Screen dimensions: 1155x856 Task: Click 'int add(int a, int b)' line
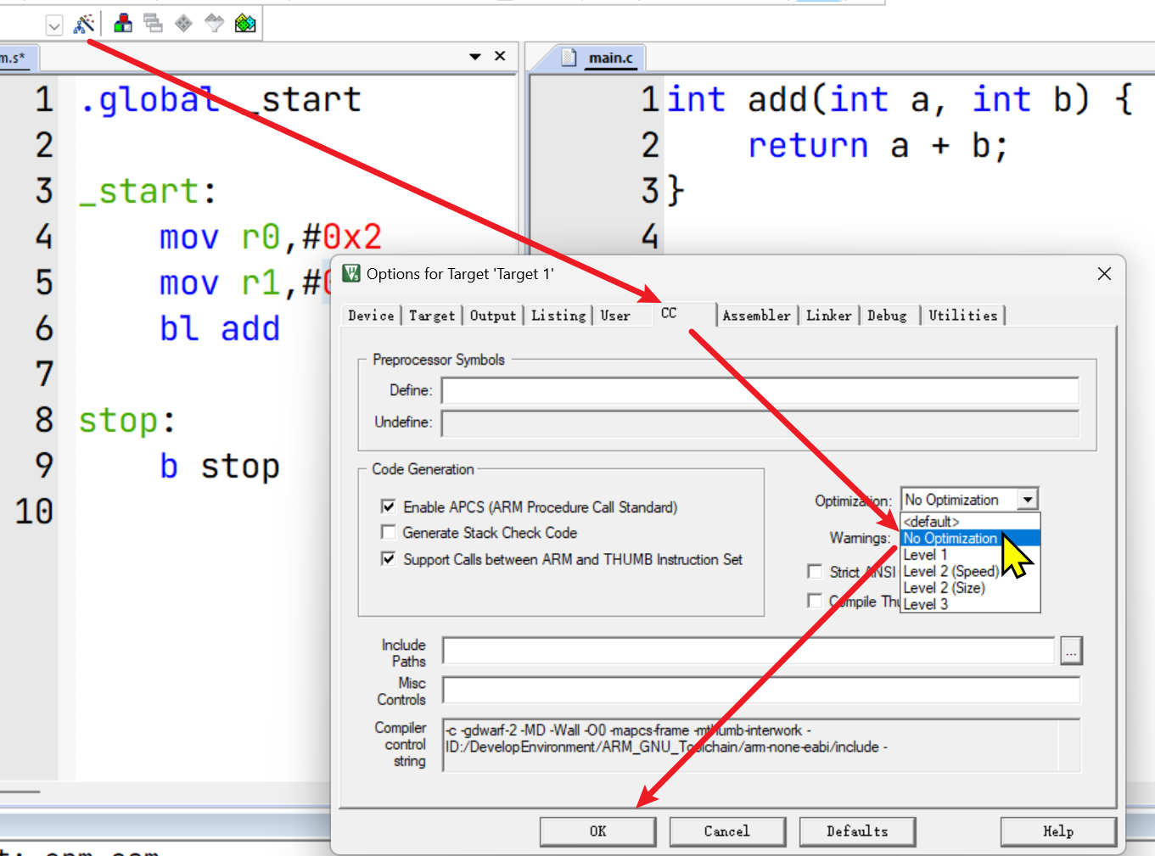click(900, 99)
